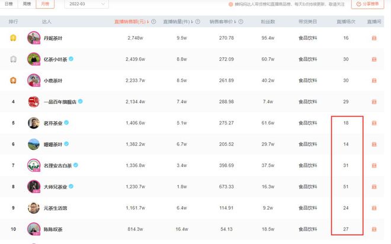Click the 亿茶小叶茶 avatar thumbnail
This screenshot has height=244, width=391.
[34, 59]
